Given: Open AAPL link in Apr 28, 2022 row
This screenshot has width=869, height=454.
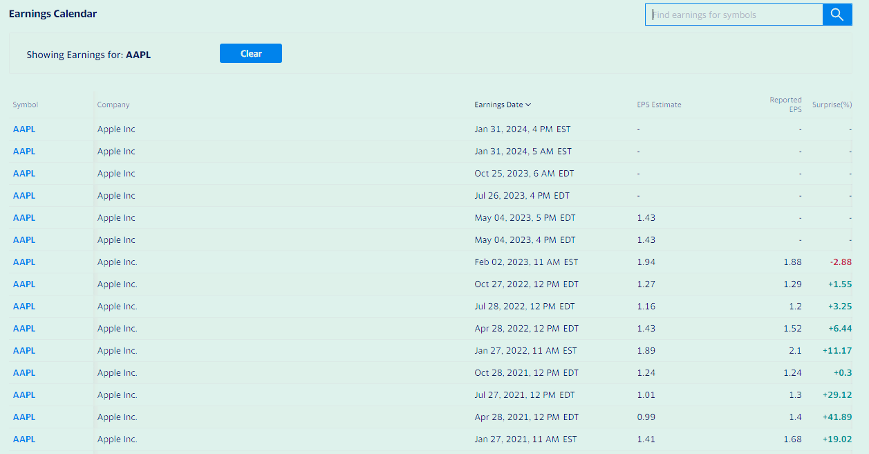Looking at the screenshot, I should [x=24, y=329].
